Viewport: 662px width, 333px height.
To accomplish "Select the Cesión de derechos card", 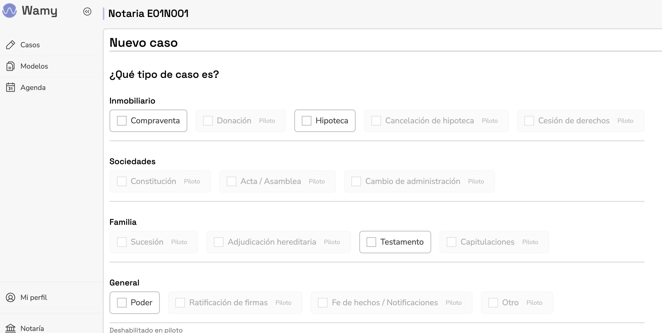I will tap(580, 121).
